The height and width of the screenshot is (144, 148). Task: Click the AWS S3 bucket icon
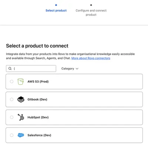[x=20, y=82]
